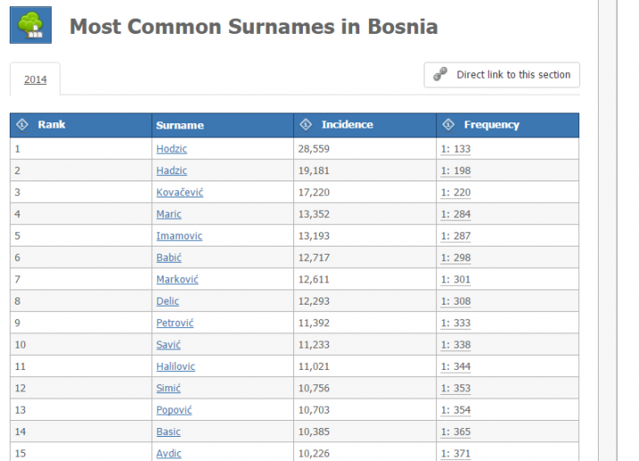Open the Petrović surname link
Viewport: 639px width, 461px height.
point(174,323)
